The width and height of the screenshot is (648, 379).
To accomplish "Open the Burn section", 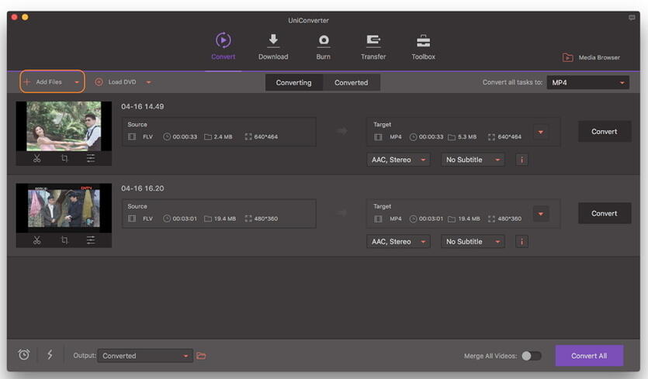I will point(323,47).
